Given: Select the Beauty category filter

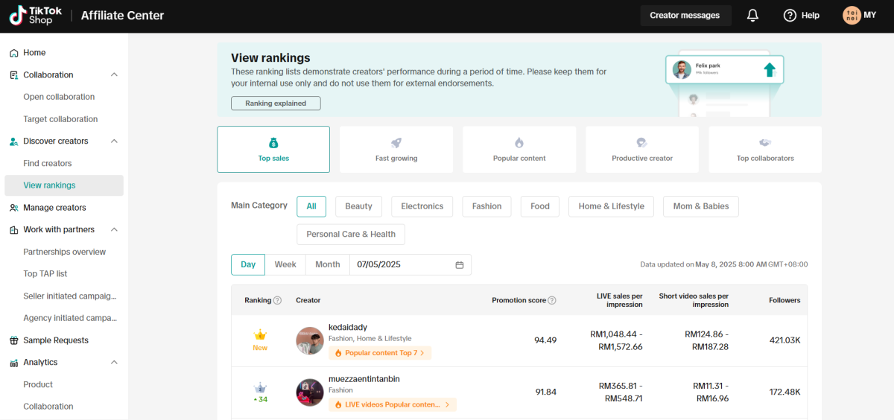Looking at the screenshot, I should [358, 206].
